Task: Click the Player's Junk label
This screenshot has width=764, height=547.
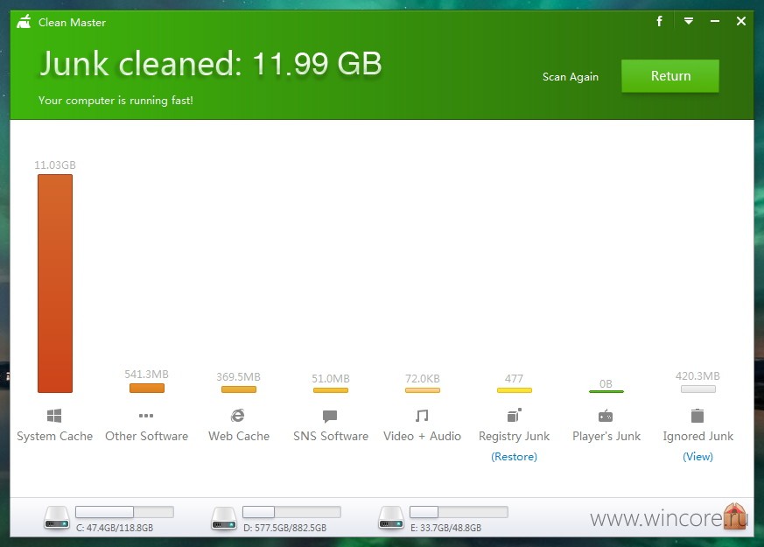Action: [x=606, y=436]
